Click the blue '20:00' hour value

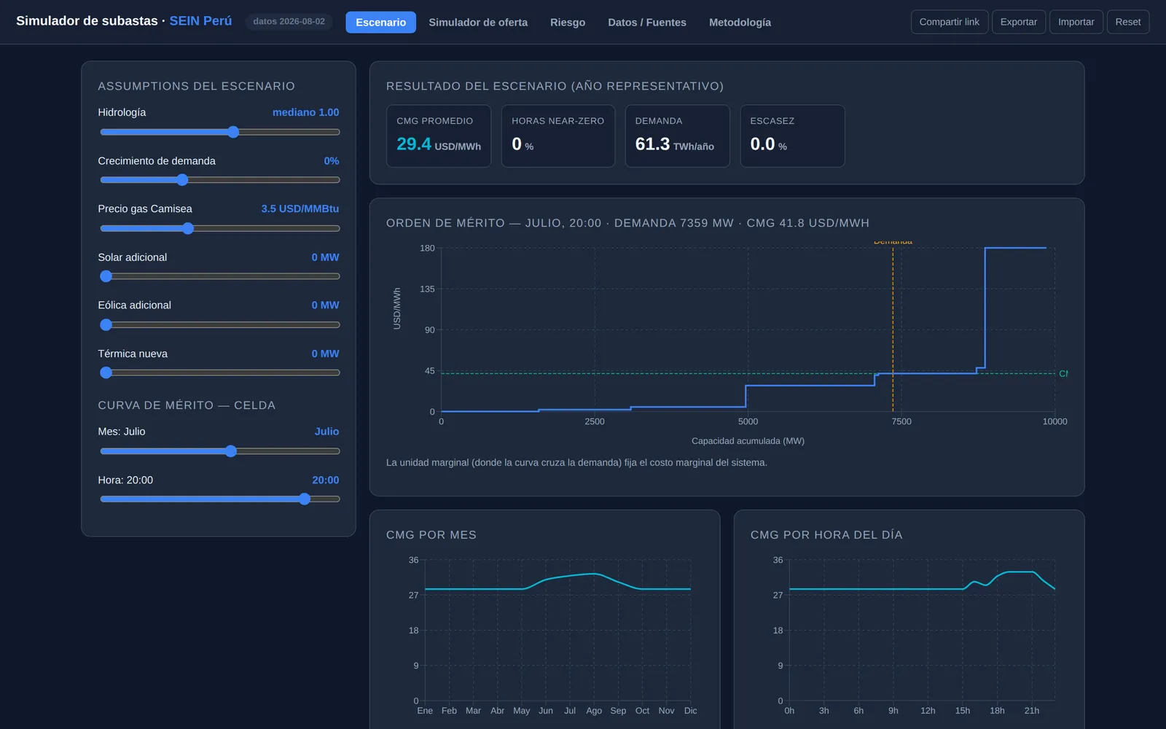click(x=326, y=480)
